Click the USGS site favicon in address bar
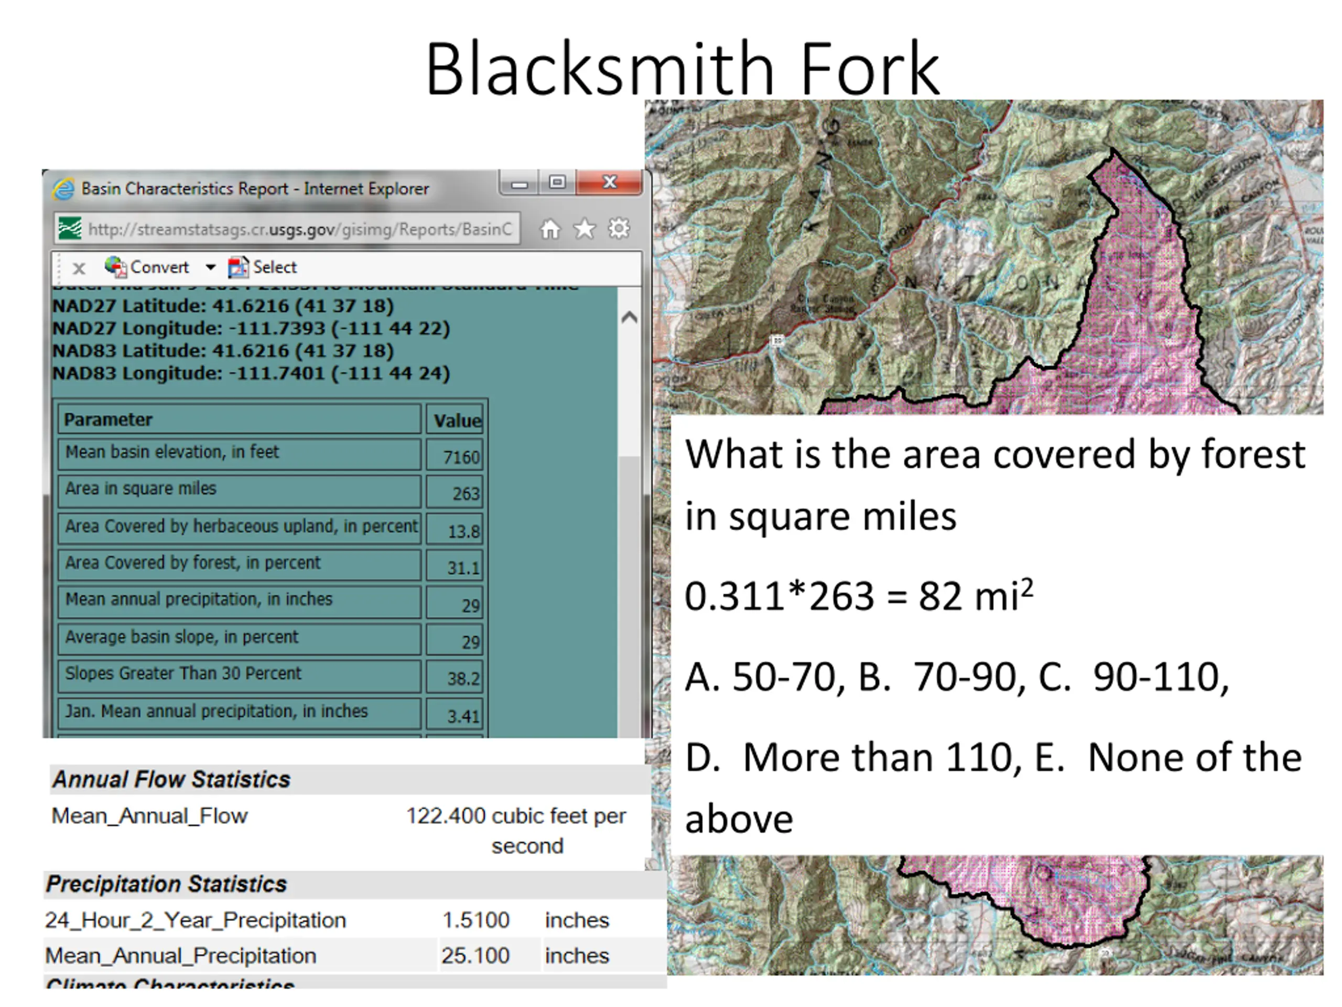This screenshot has width=1342, height=1007. (70, 229)
